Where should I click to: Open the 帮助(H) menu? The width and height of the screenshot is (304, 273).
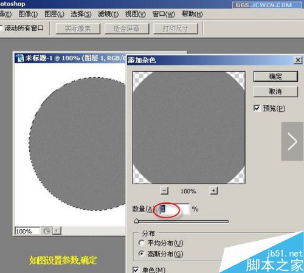pyautogui.click(x=192, y=14)
